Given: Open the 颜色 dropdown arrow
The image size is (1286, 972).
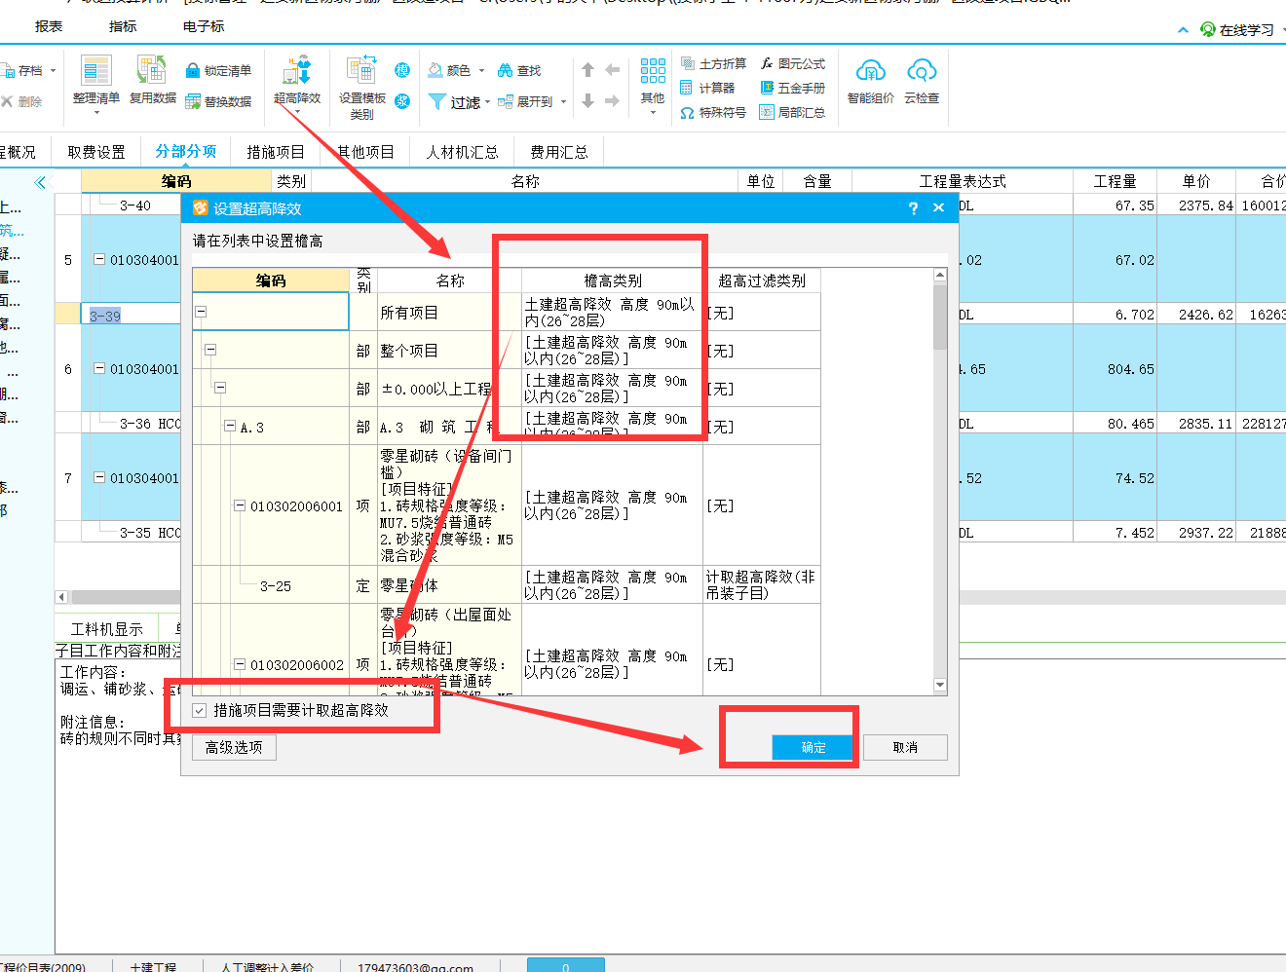Looking at the screenshot, I should (481, 70).
